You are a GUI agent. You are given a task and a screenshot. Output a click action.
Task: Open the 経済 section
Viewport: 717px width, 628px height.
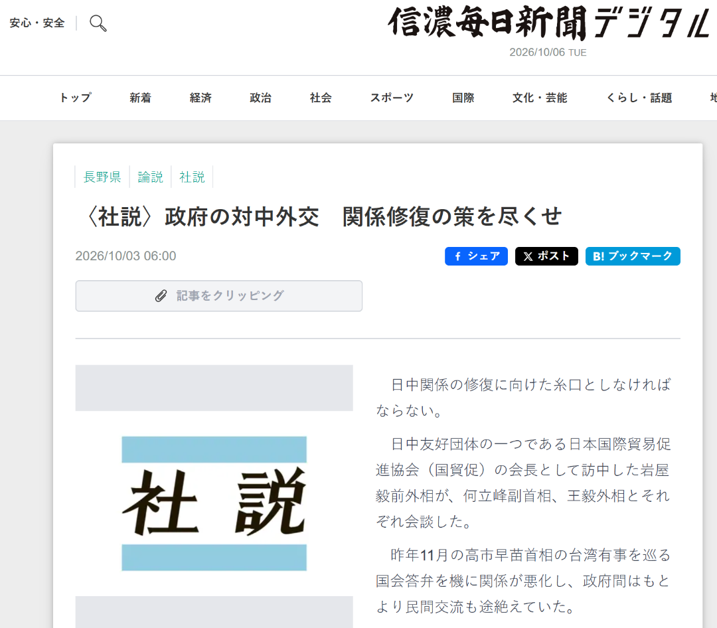pyautogui.click(x=200, y=98)
